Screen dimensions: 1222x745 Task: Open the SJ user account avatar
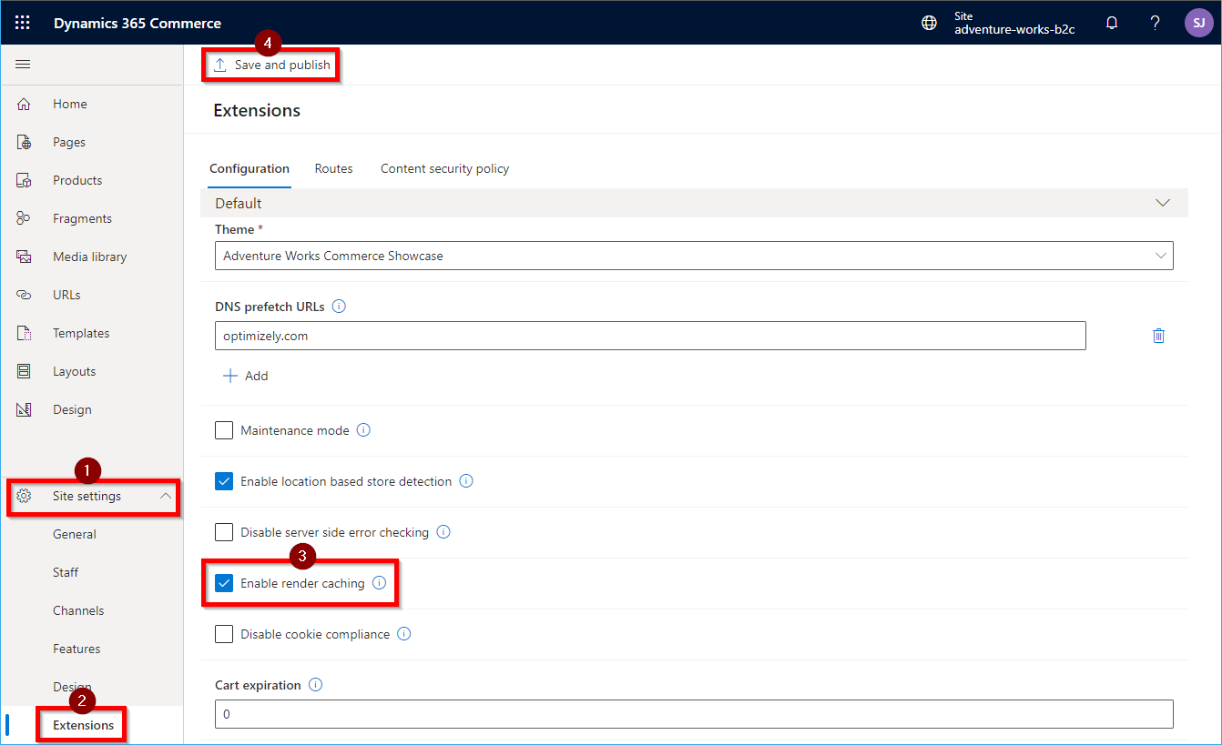pos(1198,23)
